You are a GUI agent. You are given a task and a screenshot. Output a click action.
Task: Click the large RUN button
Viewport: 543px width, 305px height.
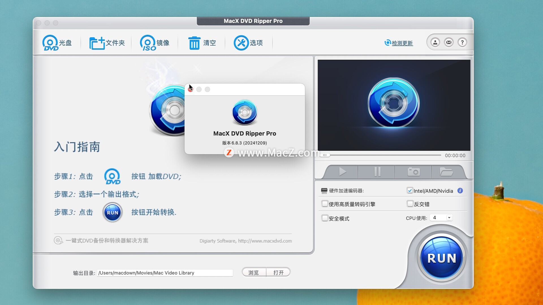(441, 258)
